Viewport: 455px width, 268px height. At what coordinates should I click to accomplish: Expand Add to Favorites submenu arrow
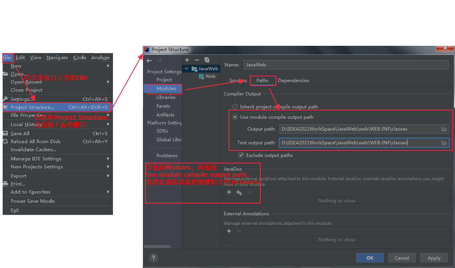[x=108, y=192]
